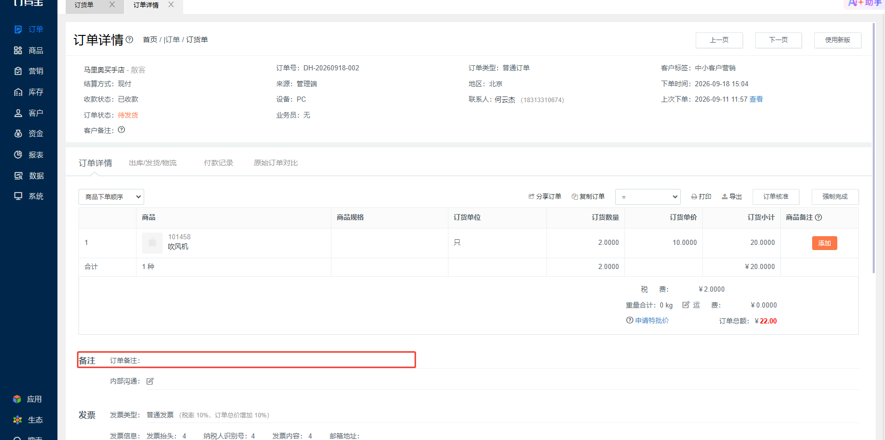The width and height of the screenshot is (885, 440).
Task: Export the order with 导出
Action: click(732, 197)
